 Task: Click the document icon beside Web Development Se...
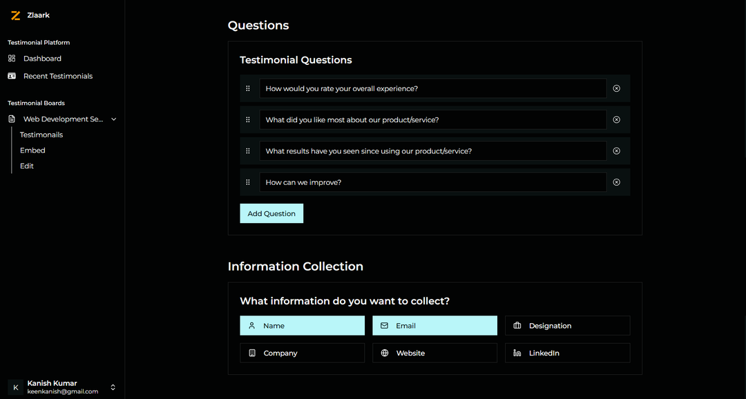[11, 119]
